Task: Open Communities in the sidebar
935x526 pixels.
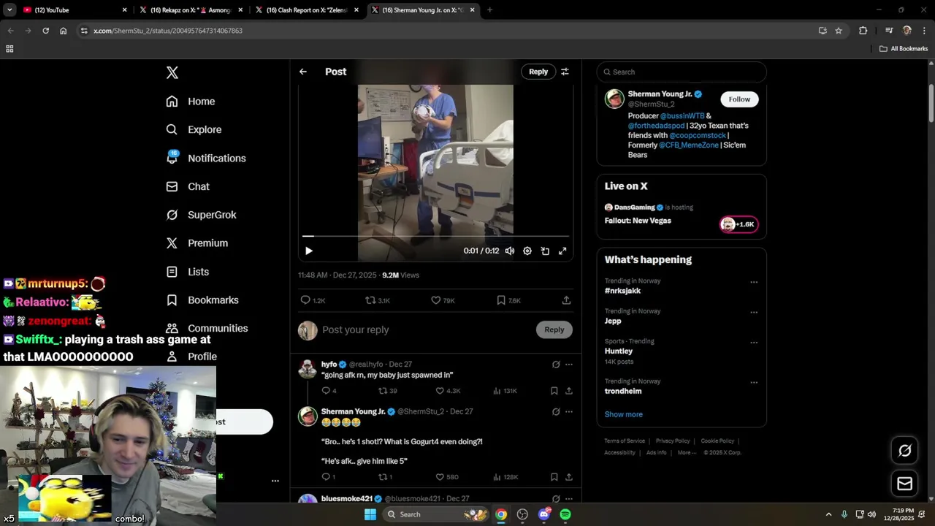Action: [x=207, y=328]
